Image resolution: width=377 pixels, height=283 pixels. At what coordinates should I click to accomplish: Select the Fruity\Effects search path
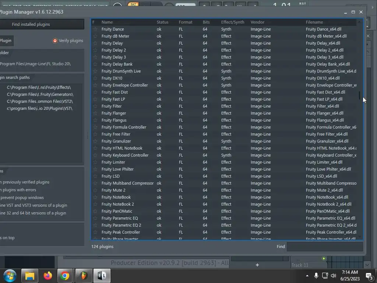point(39,87)
